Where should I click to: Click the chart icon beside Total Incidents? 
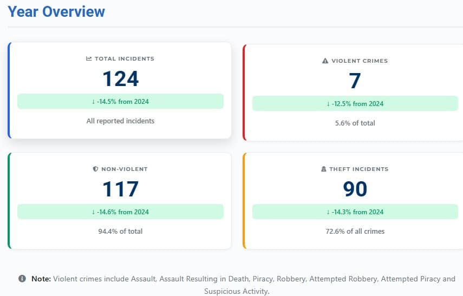point(89,59)
